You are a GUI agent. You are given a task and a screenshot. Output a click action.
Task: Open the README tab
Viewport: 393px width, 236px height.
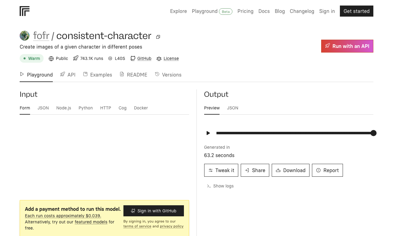[134, 75]
